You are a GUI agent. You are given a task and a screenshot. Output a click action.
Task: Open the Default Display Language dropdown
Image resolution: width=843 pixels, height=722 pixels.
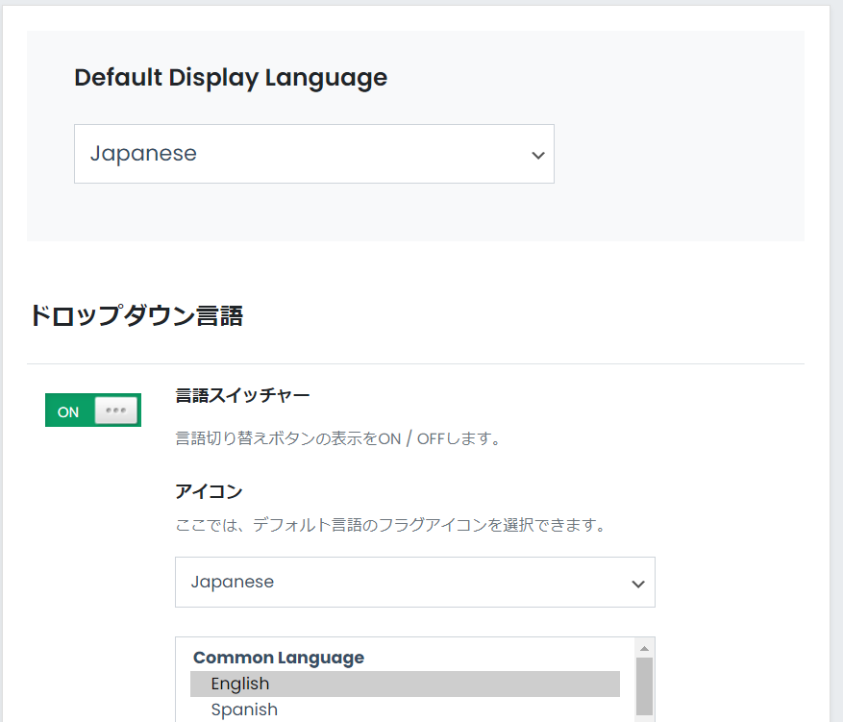(x=314, y=154)
